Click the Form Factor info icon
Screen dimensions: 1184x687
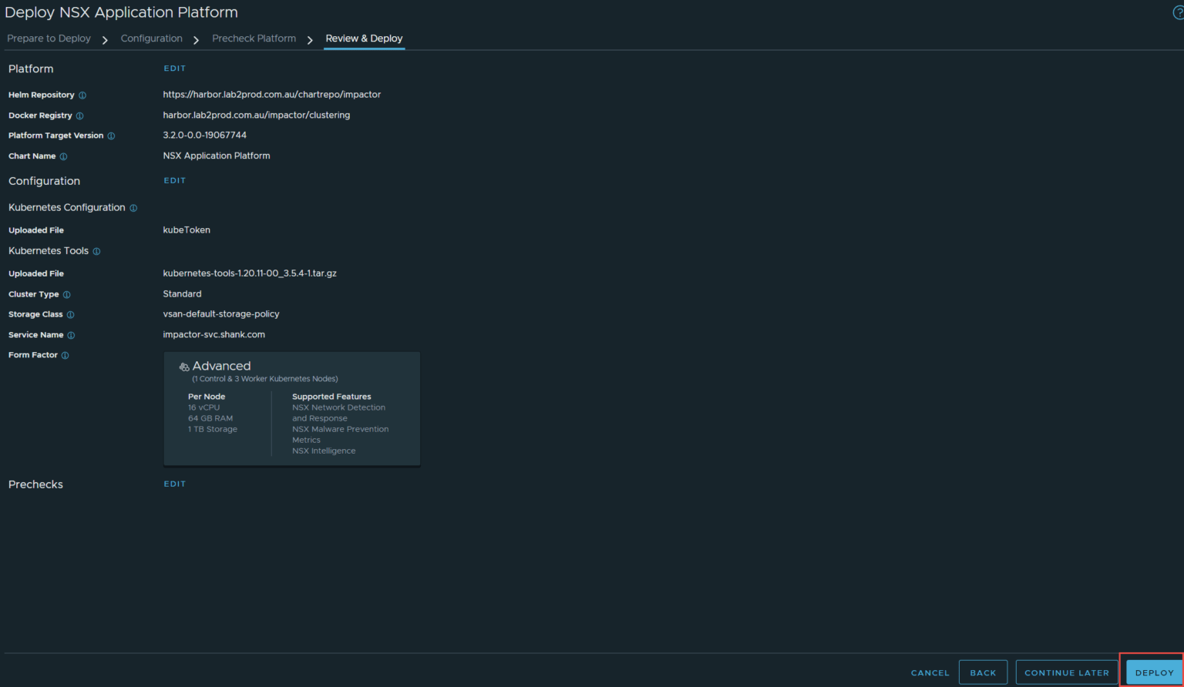pyautogui.click(x=64, y=355)
